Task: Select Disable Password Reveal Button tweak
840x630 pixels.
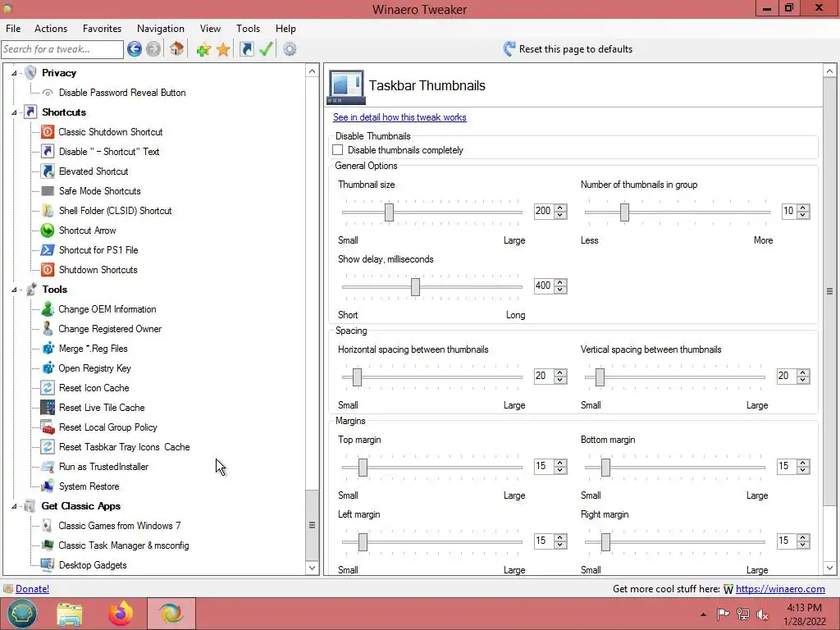Action: (x=122, y=93)
